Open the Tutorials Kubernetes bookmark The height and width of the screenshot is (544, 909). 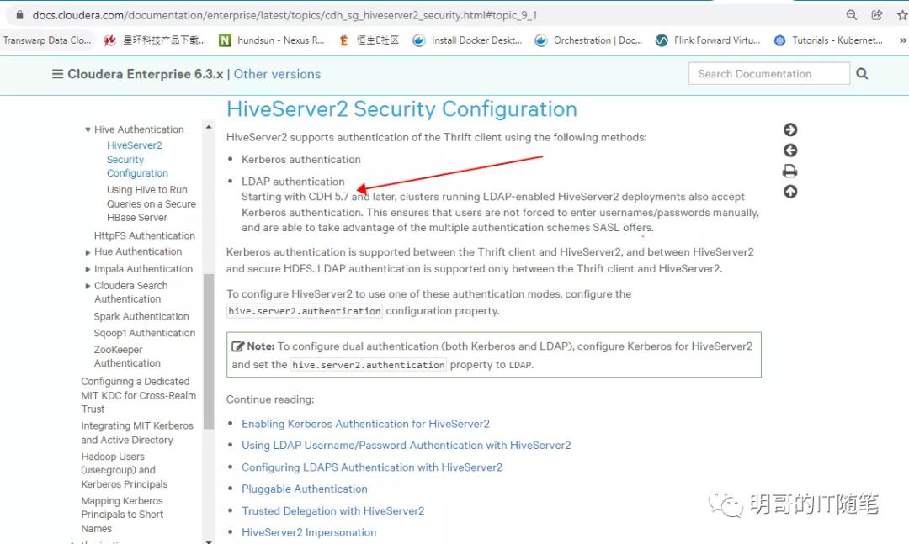click(x=828, y=40)
